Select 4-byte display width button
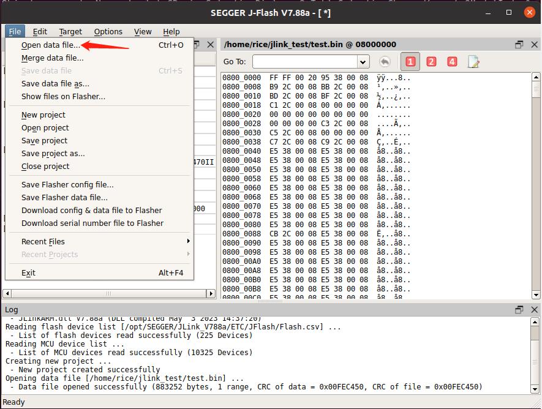 (x=452, y=62)
